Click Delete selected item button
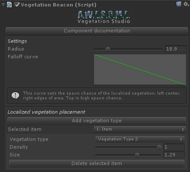The width and height of the screenshot is (190, 172). [x=97, y=163]
